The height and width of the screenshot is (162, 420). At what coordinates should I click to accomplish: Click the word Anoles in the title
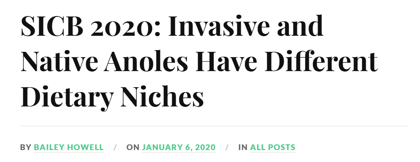click(x=146, y=62)
